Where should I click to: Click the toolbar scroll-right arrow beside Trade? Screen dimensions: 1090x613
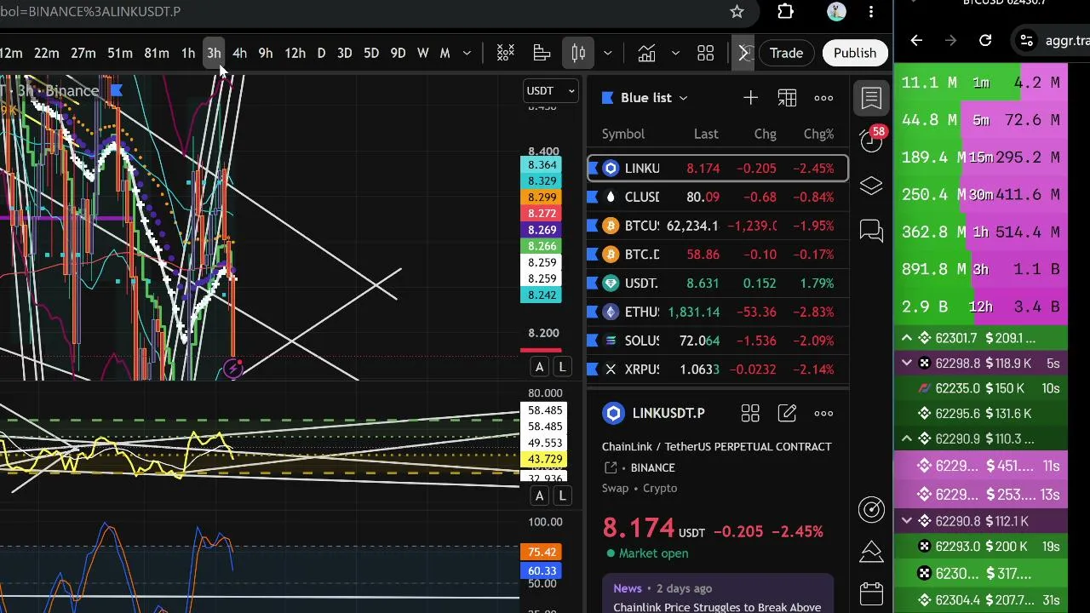(x=743, y=53)
